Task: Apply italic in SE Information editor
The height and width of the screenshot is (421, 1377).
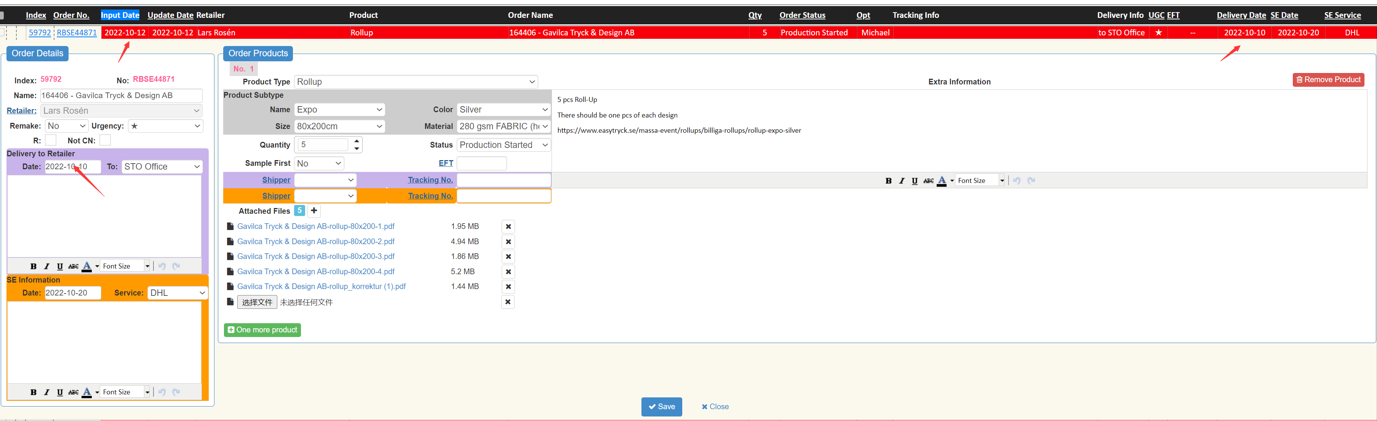Action: [x=46, y=393]
